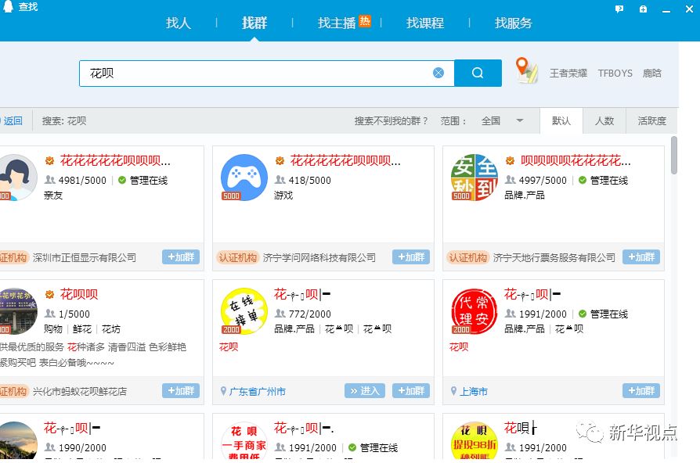Expand the 全国 range dropdown
Image resolution: width=700 pixels, height=463 pixels.
coord(507,120)
